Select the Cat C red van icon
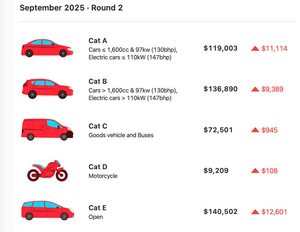300x232 pixels. pos(47,130)
